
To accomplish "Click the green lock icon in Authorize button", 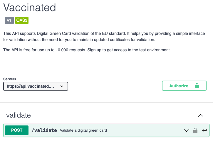I will point(197,86).
